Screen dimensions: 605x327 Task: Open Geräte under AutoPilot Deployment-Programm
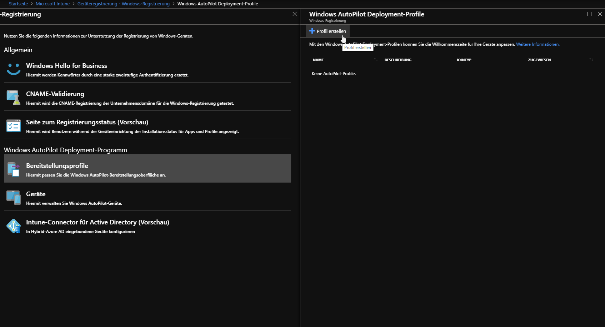coord(147,197)
